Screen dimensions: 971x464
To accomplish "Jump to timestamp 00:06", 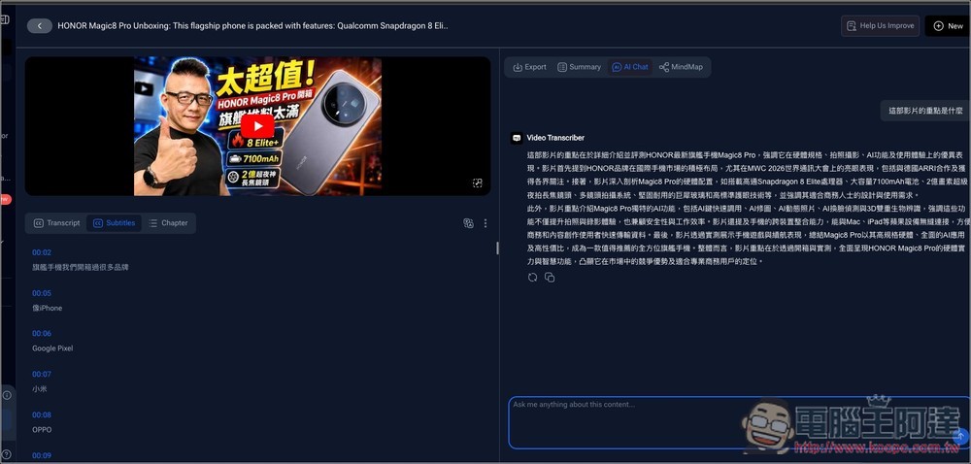I will pyautogui.click(x=42, y=334).
